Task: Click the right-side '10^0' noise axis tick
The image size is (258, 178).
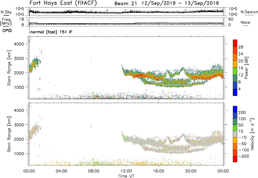Action: point(233,14)
